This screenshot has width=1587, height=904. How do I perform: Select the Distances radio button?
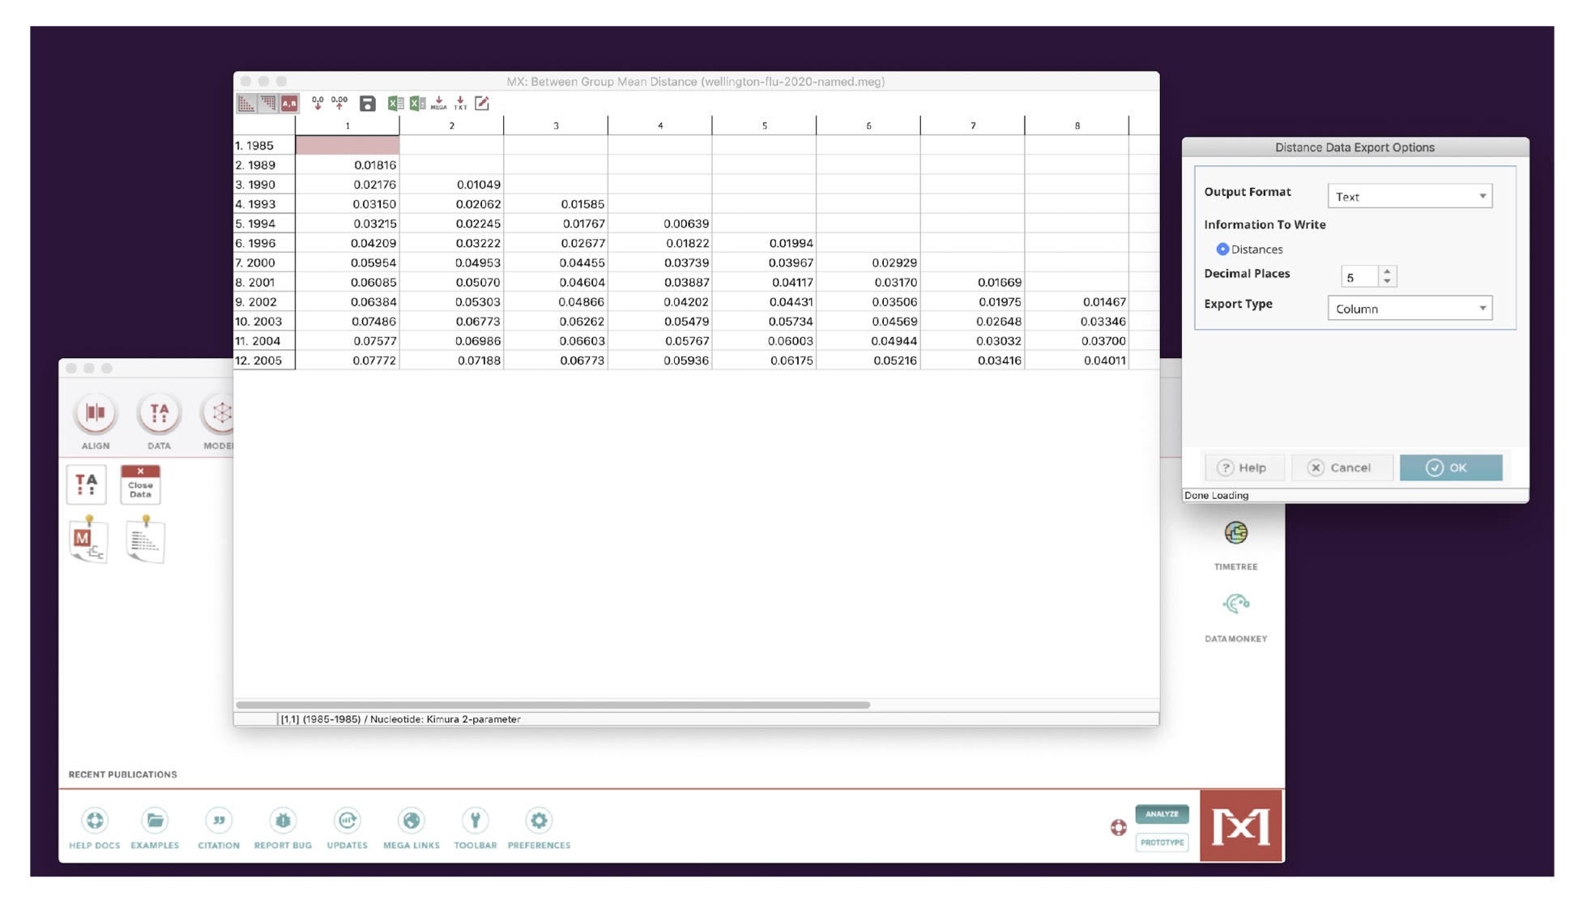tap(1222, 249)
